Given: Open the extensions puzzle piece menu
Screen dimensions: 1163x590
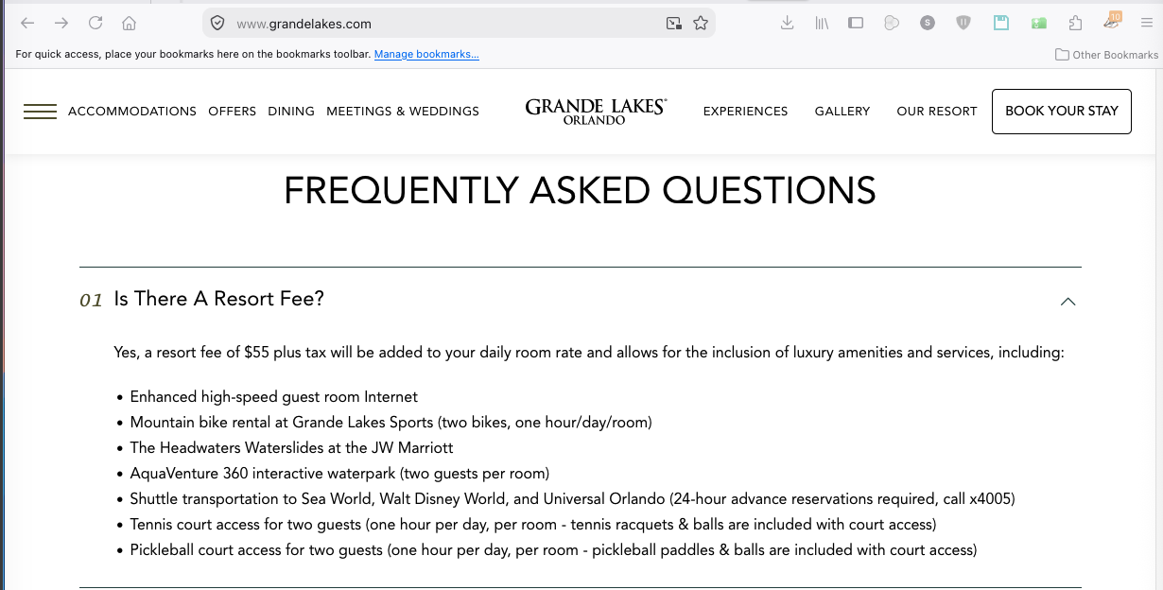Looking at the screenshot, I should [x=1075, y=23].
